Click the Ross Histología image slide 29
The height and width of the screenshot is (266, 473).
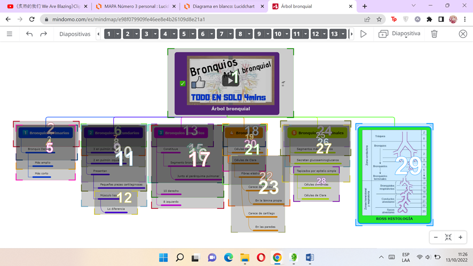coord(395,175)
